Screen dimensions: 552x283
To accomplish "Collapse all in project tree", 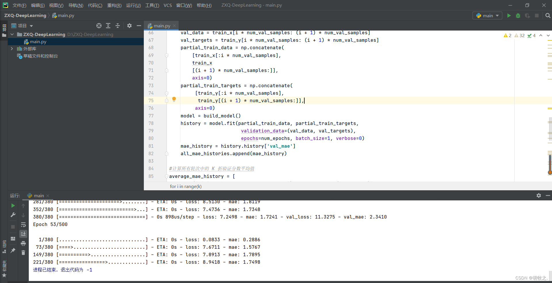I will coord(118,26).
